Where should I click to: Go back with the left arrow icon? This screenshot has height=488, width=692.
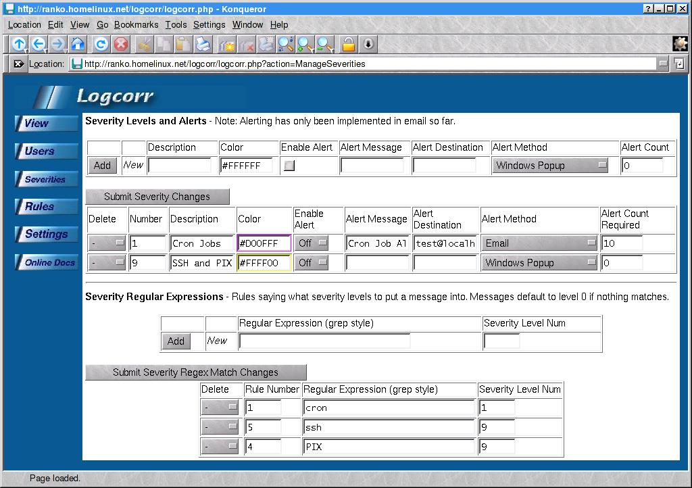click(39, 45)
